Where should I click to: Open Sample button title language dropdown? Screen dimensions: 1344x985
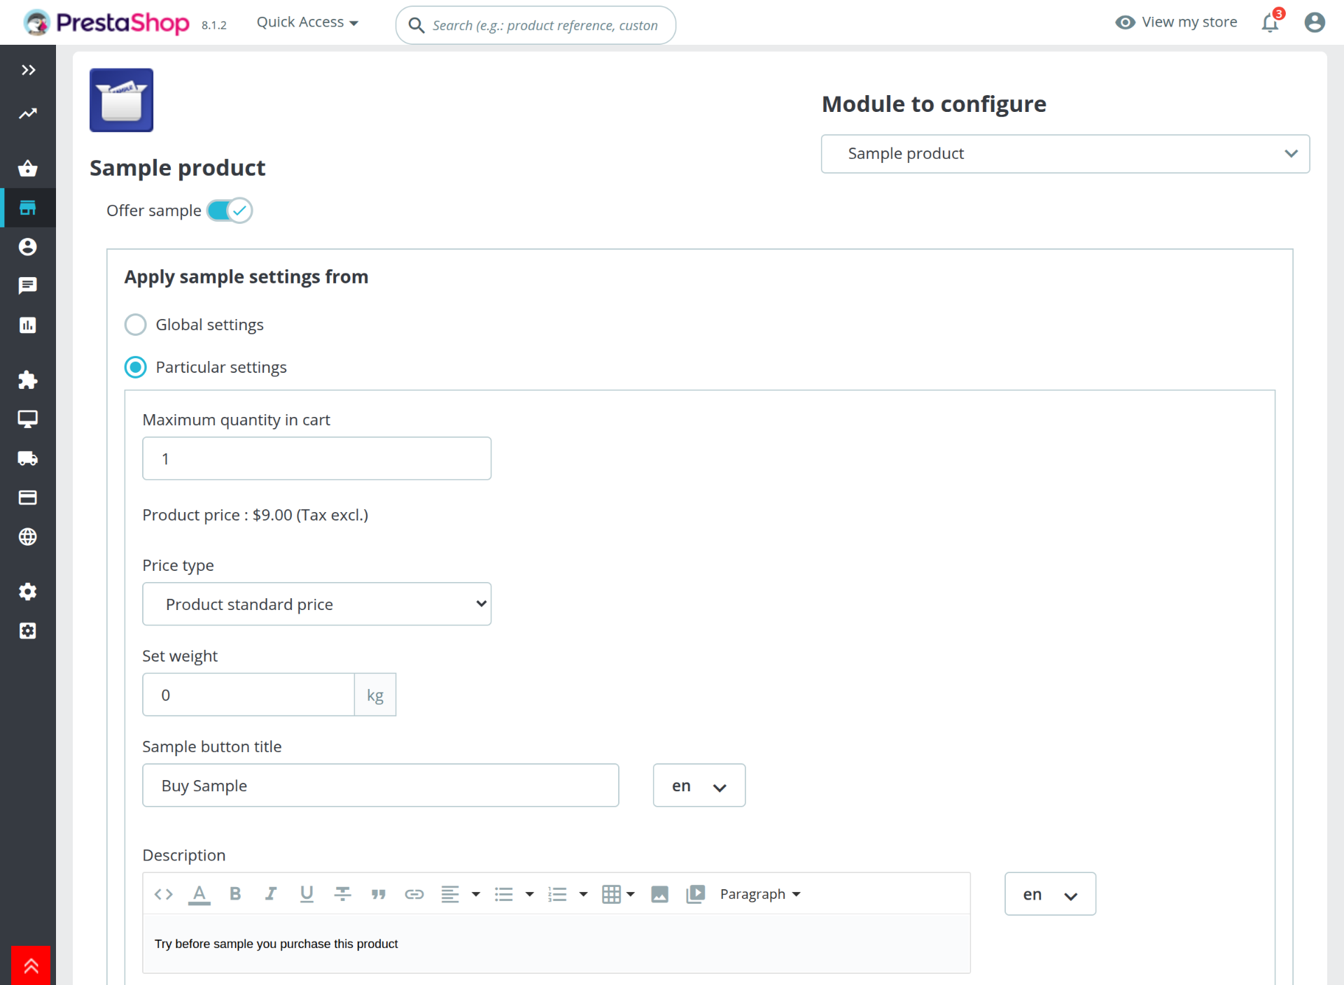point(699,786)
